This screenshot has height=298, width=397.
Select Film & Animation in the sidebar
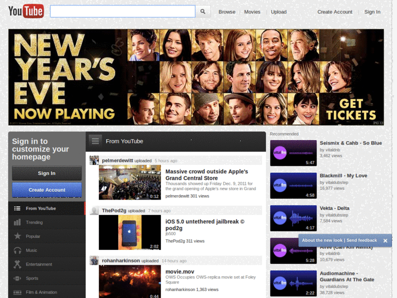coord(47,292)
